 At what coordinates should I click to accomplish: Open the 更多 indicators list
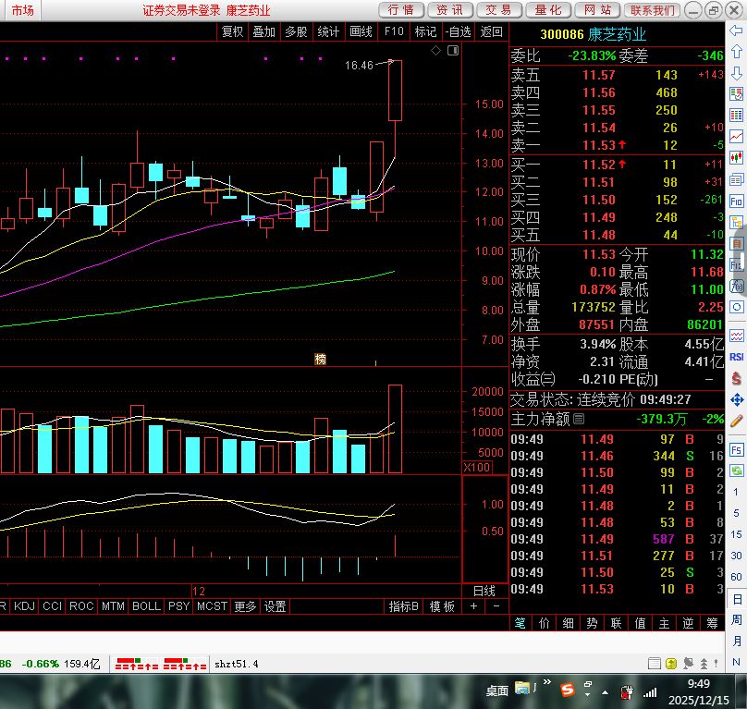point(245,606)
